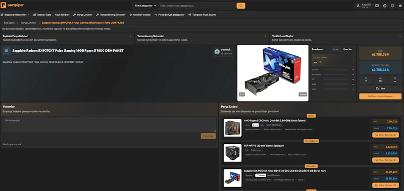Open Tamamlanmış Sistemler in navigation bar
Image resolution: width=404 pixels, height=191 pixels.
(x=111, y=15)
